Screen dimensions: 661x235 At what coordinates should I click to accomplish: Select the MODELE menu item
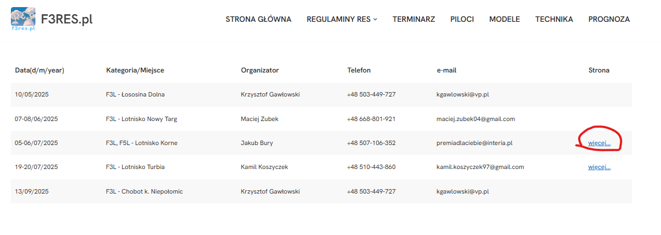[x=505, y=19]
